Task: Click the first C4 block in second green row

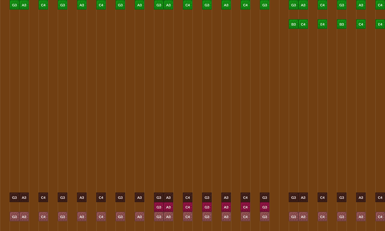Action: (303, 24)
